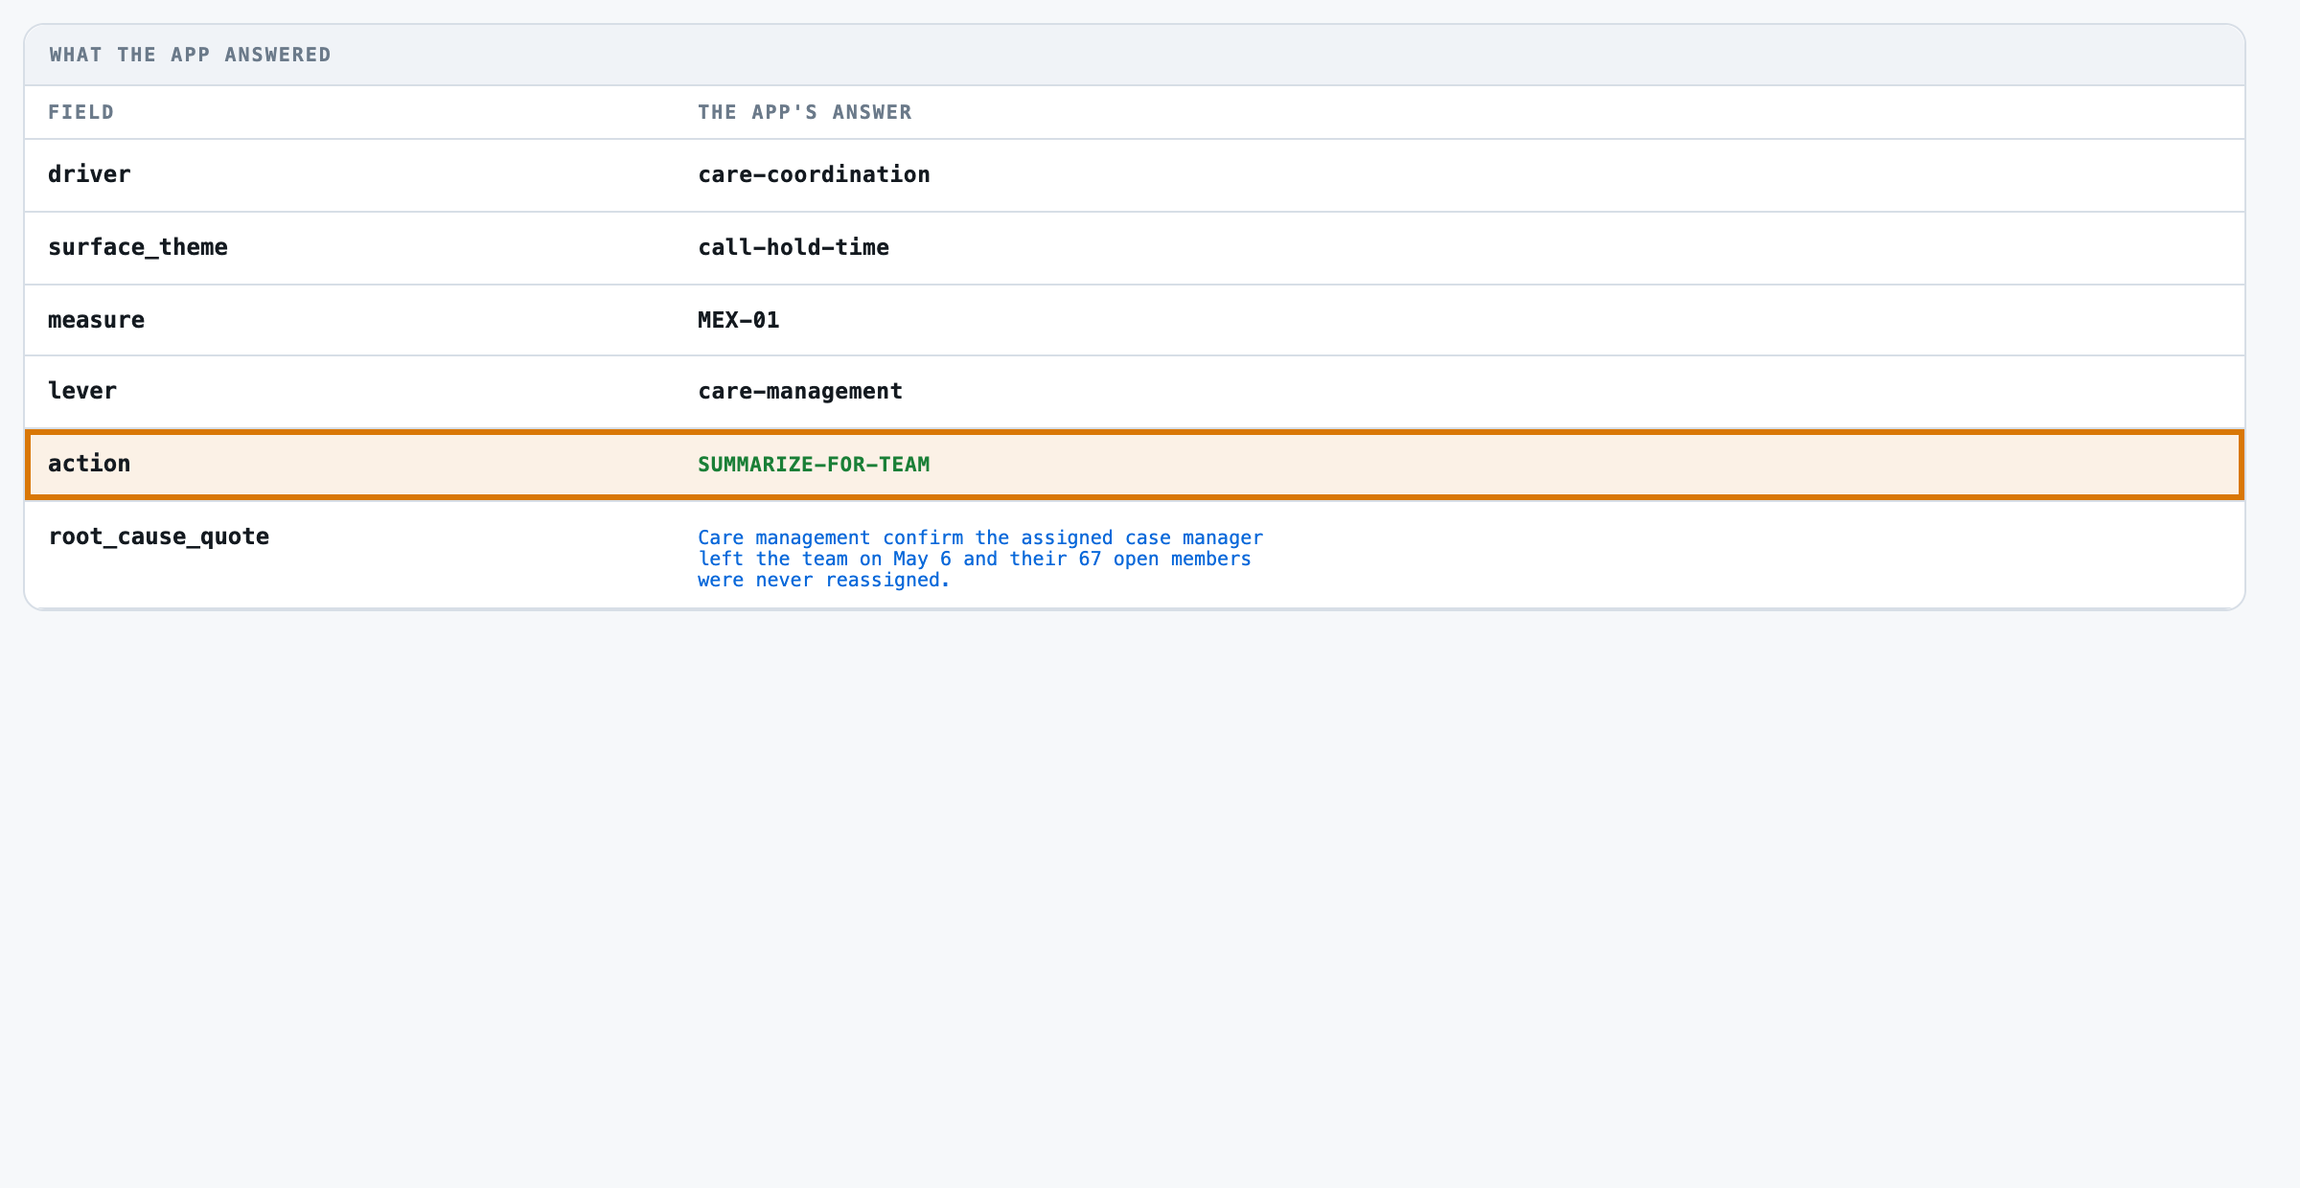This screenshot has width=2300, height=1188.
Task: Select the call-hold-time answer value
Action: pos(793,247)
